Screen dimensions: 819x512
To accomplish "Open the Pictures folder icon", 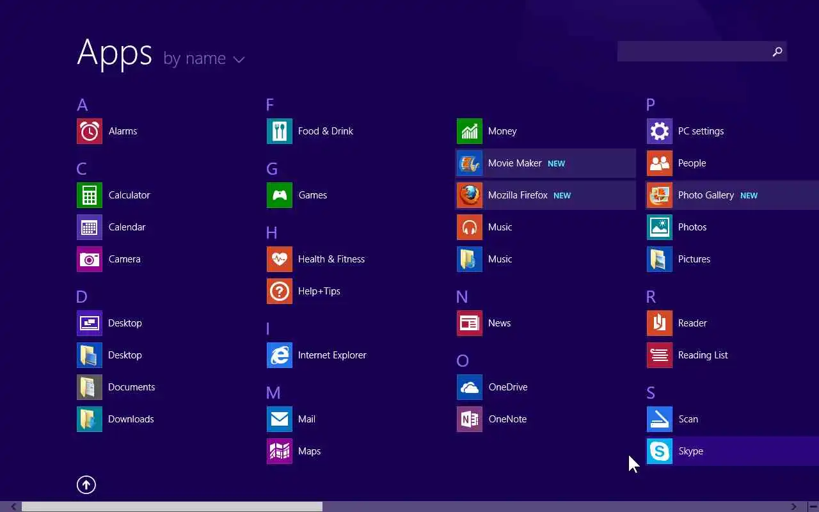I will [x=660, y=259].
